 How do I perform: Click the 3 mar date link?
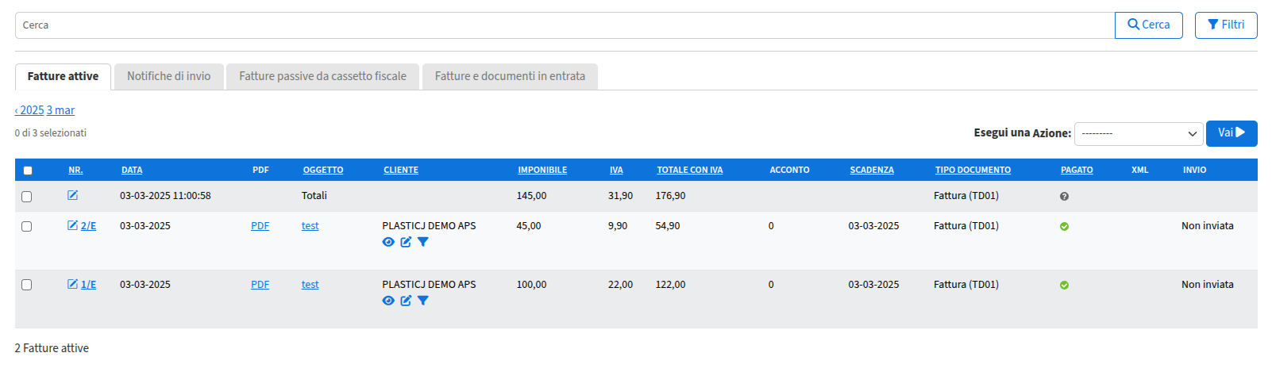[x=60, y=110]
